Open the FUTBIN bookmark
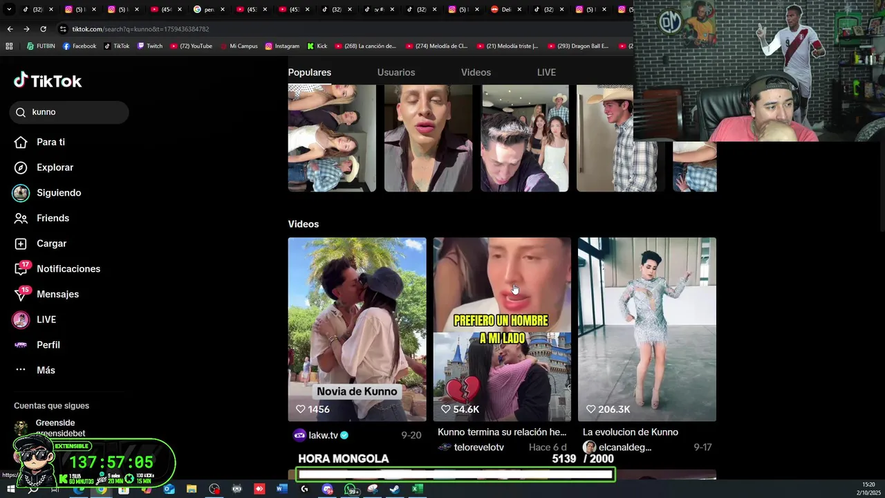 (41, 46)
